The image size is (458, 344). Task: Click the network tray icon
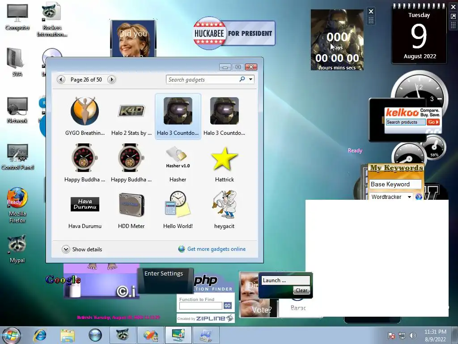402,335
